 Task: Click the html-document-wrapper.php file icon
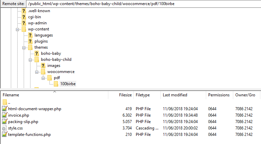5,109
